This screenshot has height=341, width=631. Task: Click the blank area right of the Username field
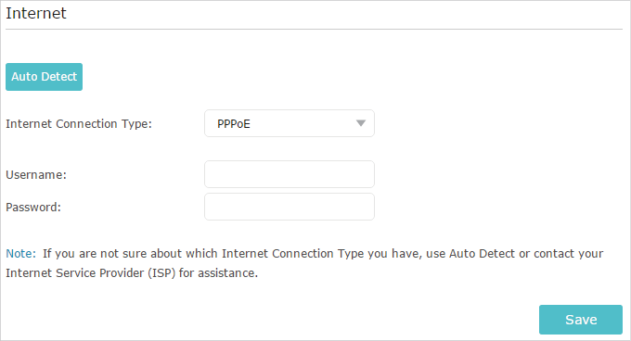[499, 174]
